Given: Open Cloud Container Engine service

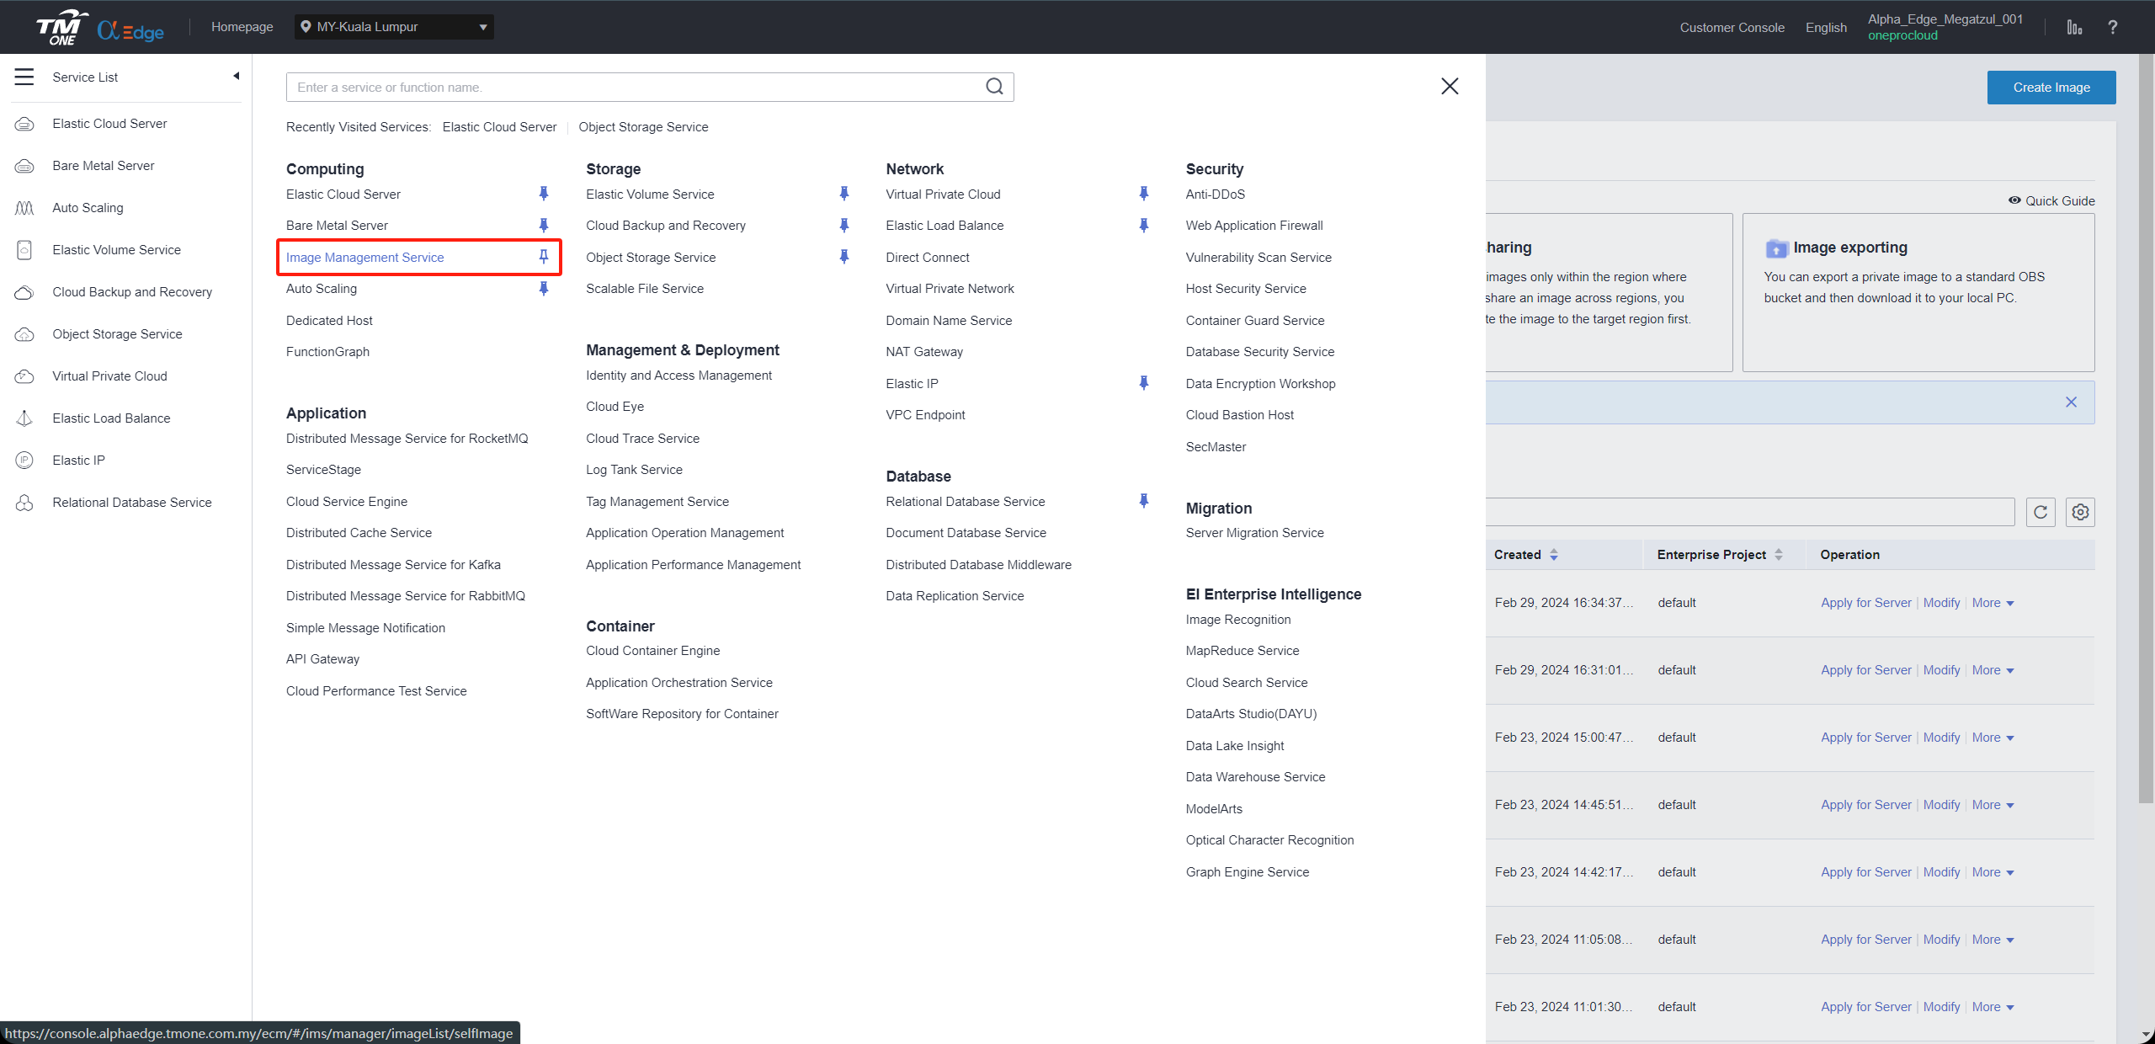Looking at the screenshot, I should click(x=652, y=650).
